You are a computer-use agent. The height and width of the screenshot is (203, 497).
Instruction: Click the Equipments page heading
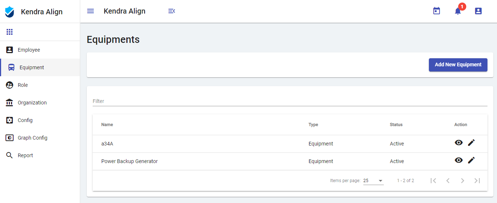click(x=113, y=40)
